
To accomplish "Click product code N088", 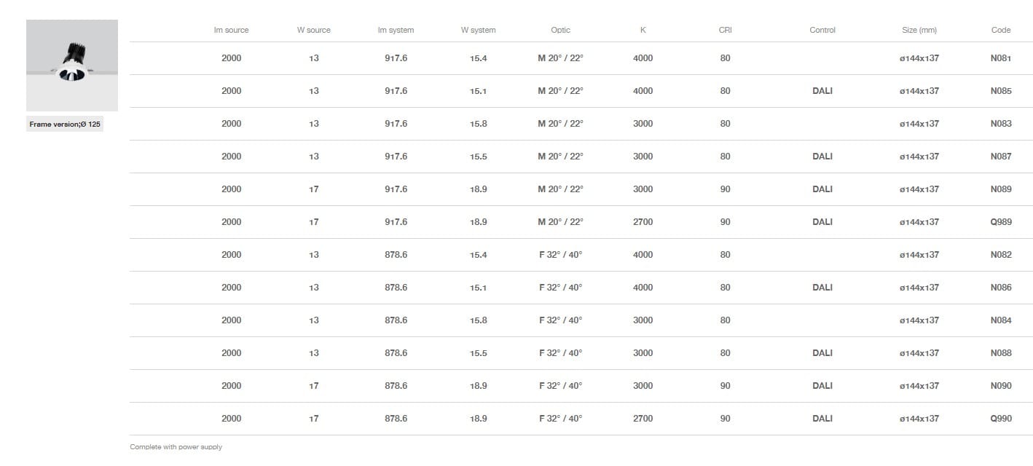I will [x=1000, y=353].
